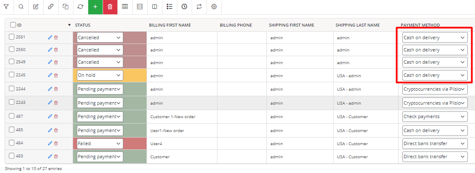Delete order 484 using row trash icon

tap(56, 143)
